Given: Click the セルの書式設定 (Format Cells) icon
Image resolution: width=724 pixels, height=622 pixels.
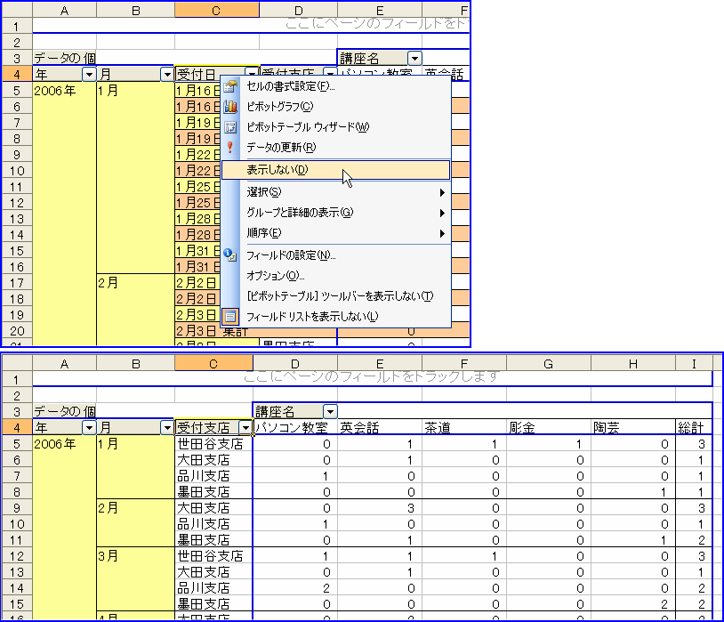Looking at the screenshot, I should pos(229,86).
